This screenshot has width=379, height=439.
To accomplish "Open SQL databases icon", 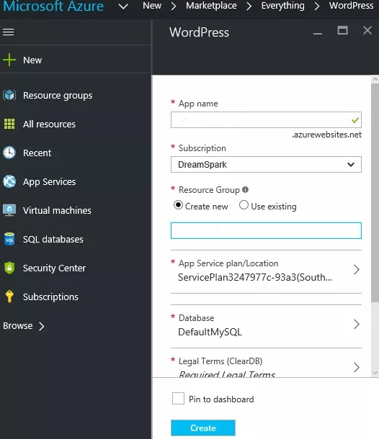I will [9, 239].
